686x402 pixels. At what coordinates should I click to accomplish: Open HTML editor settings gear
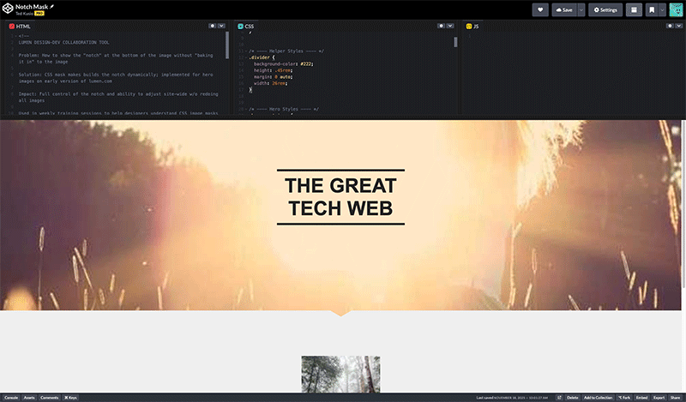pyautogui.click(x=212, y=26)
